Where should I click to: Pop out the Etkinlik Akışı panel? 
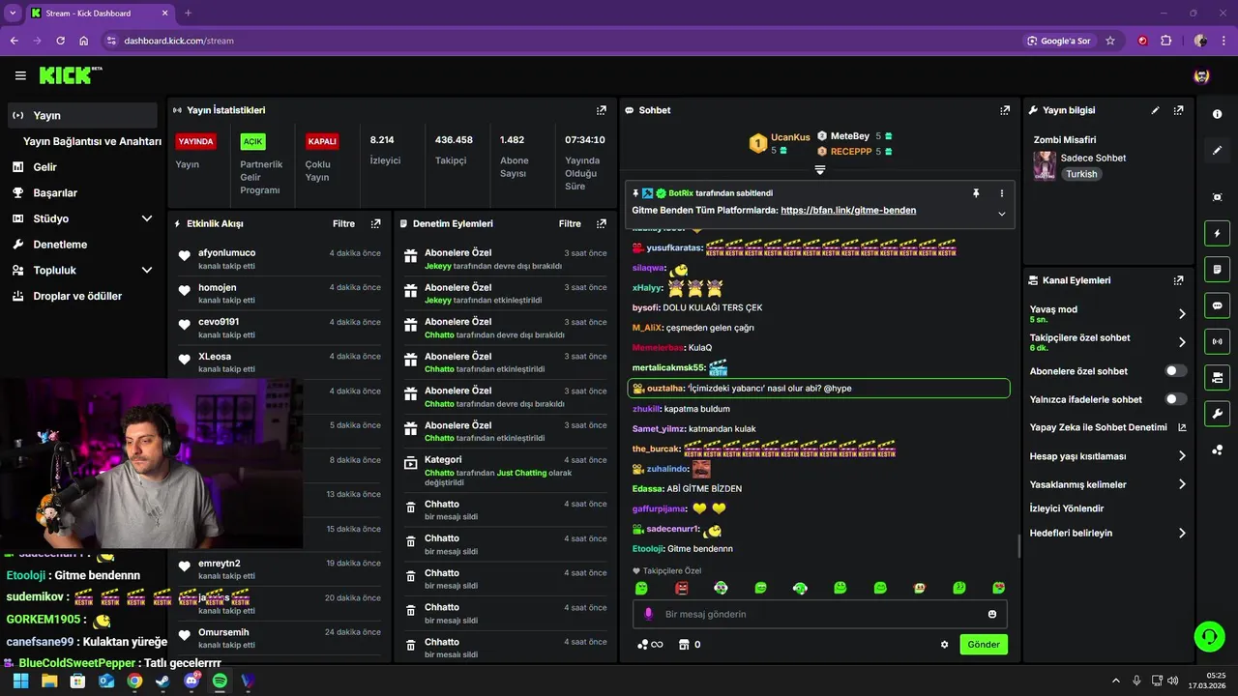(375, 223)
